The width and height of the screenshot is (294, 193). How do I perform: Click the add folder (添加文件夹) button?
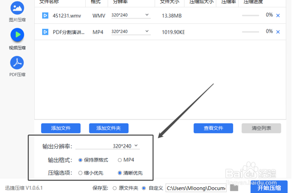coord(109,128)
